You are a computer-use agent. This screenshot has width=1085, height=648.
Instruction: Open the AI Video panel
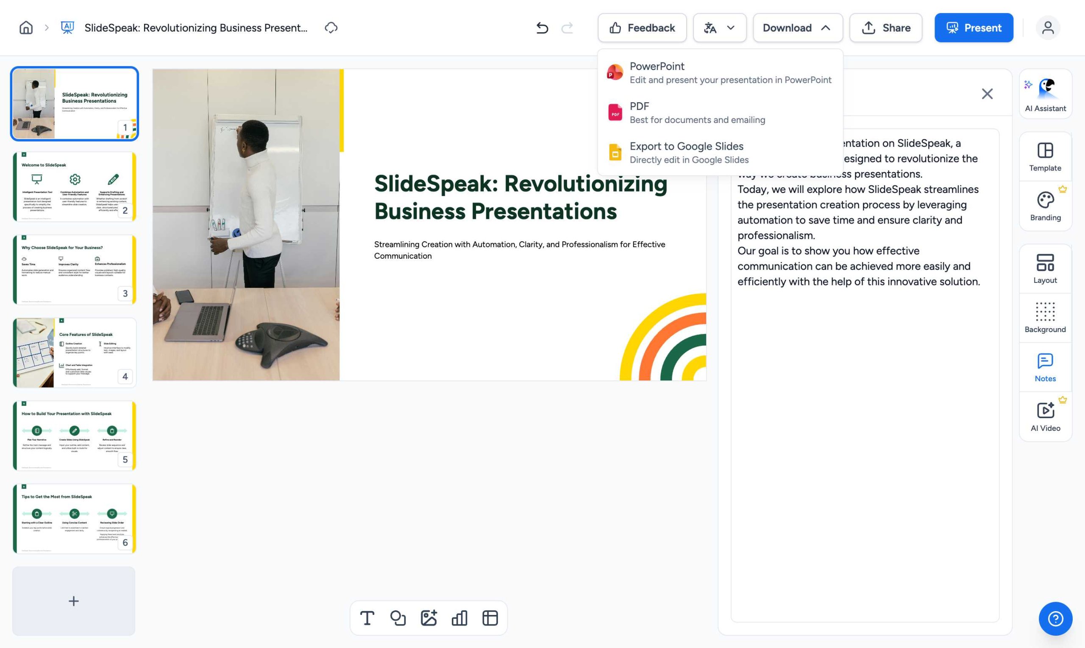tap(1044, 416)
